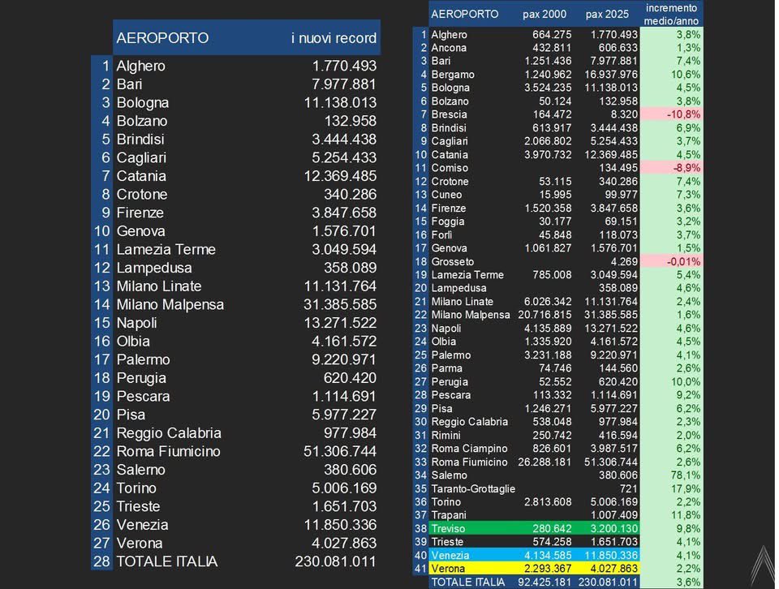Screen dimensions: 779x589
Task: Select Lamezia Terme in the 'i nuovi record' table
Action: tap(166, 250)
